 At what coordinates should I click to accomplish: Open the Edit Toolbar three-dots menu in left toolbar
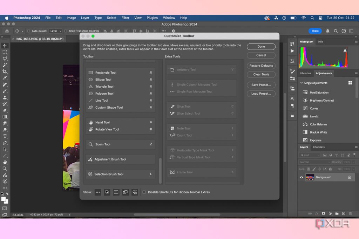coord(5,188)
